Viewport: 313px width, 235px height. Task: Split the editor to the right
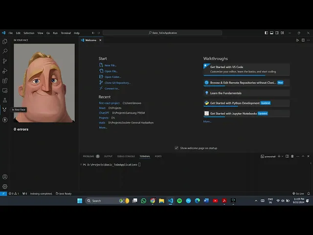303,40
